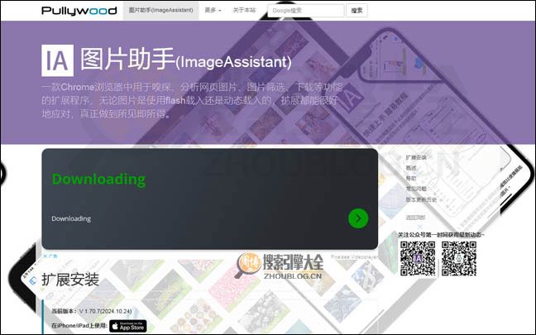
Task: Click the small white Downloading label
Action: [71, 218]
